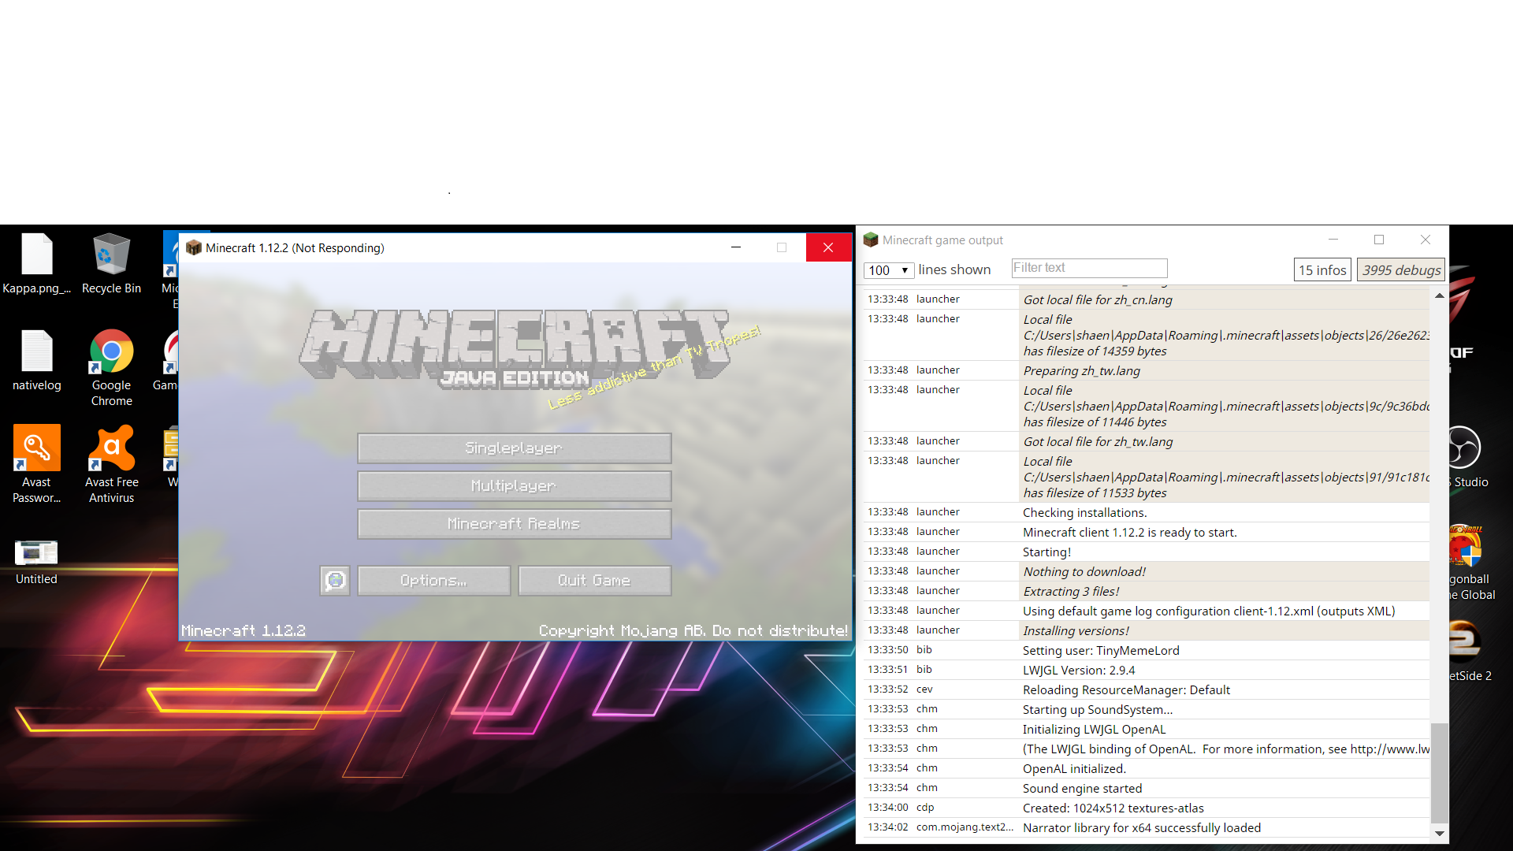1513x851 pixels.
Task: Open Avast Free Antivirus shortcut
Action: point(111,463)
